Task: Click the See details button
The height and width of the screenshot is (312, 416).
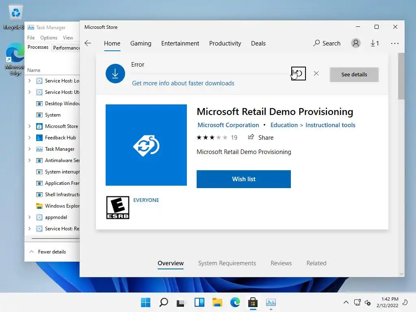Action: tap(354, 75)
